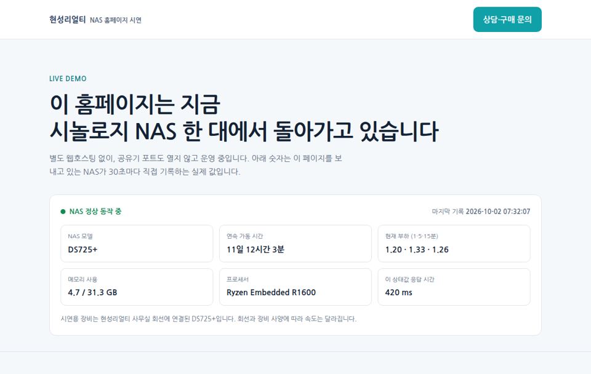
Task: Click the headline 시놀로지 NAS 한 대에서 돌아가고 있습니다
Action: (x=244, y=132)
